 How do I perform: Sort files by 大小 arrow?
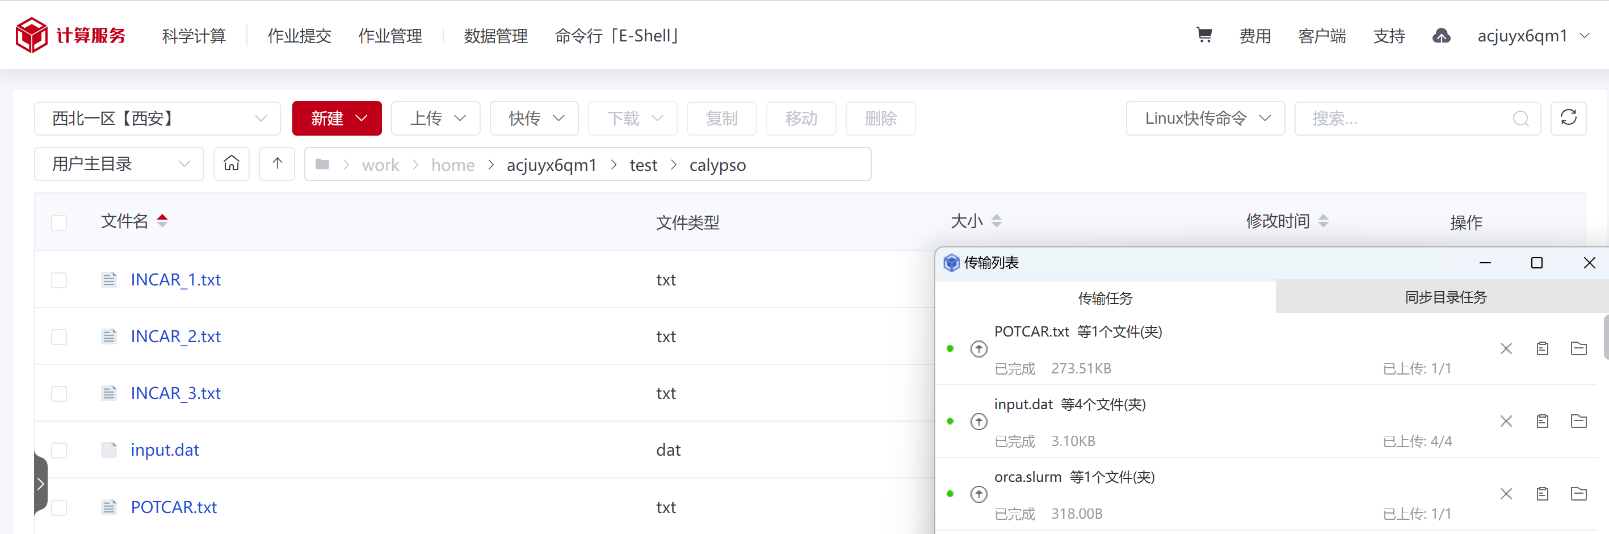tap(996, 221)
